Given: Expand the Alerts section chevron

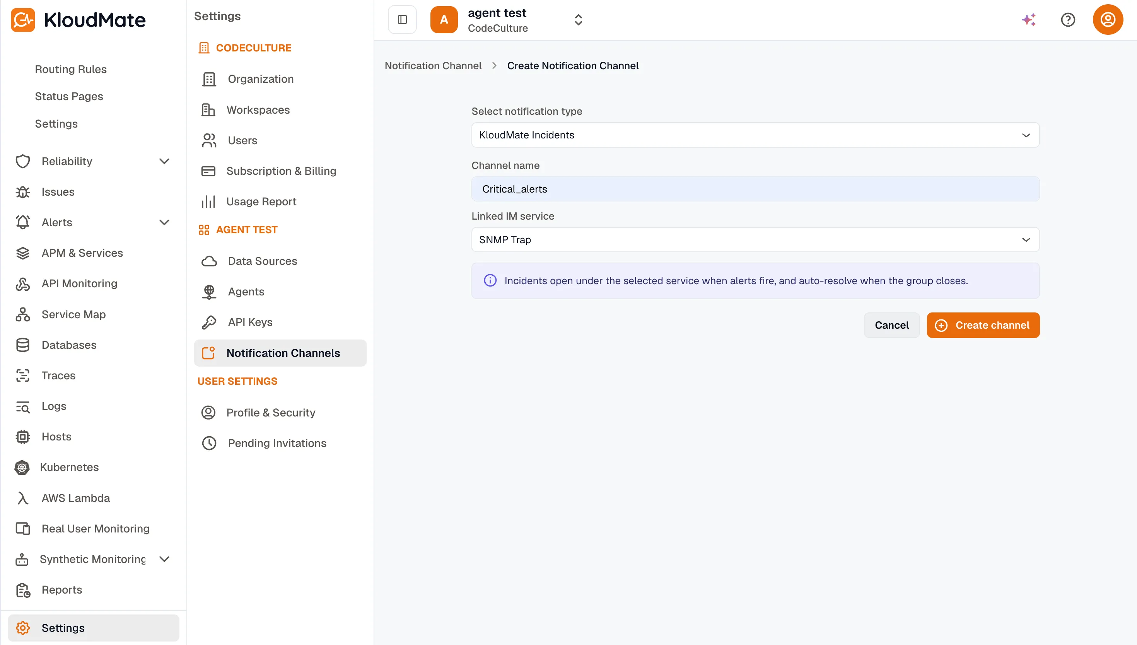Looking at the screenshot, I should point(164,222).
